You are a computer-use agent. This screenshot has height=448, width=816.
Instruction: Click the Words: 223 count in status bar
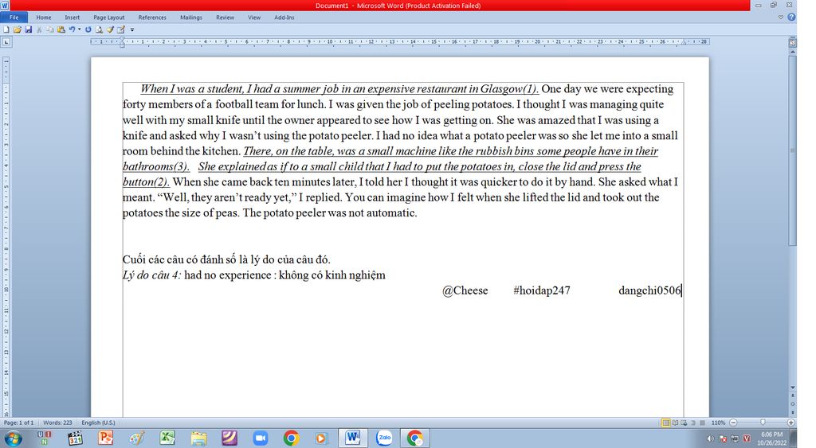tap(57, 423)
